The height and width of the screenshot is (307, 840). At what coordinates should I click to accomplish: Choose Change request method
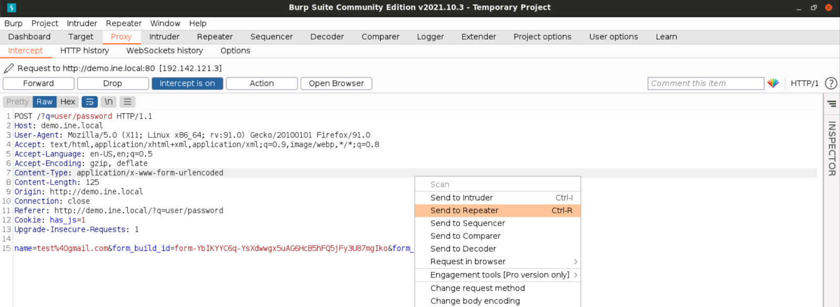pos(498,288)
